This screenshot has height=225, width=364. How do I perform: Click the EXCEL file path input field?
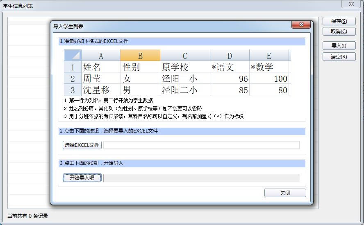202,145
